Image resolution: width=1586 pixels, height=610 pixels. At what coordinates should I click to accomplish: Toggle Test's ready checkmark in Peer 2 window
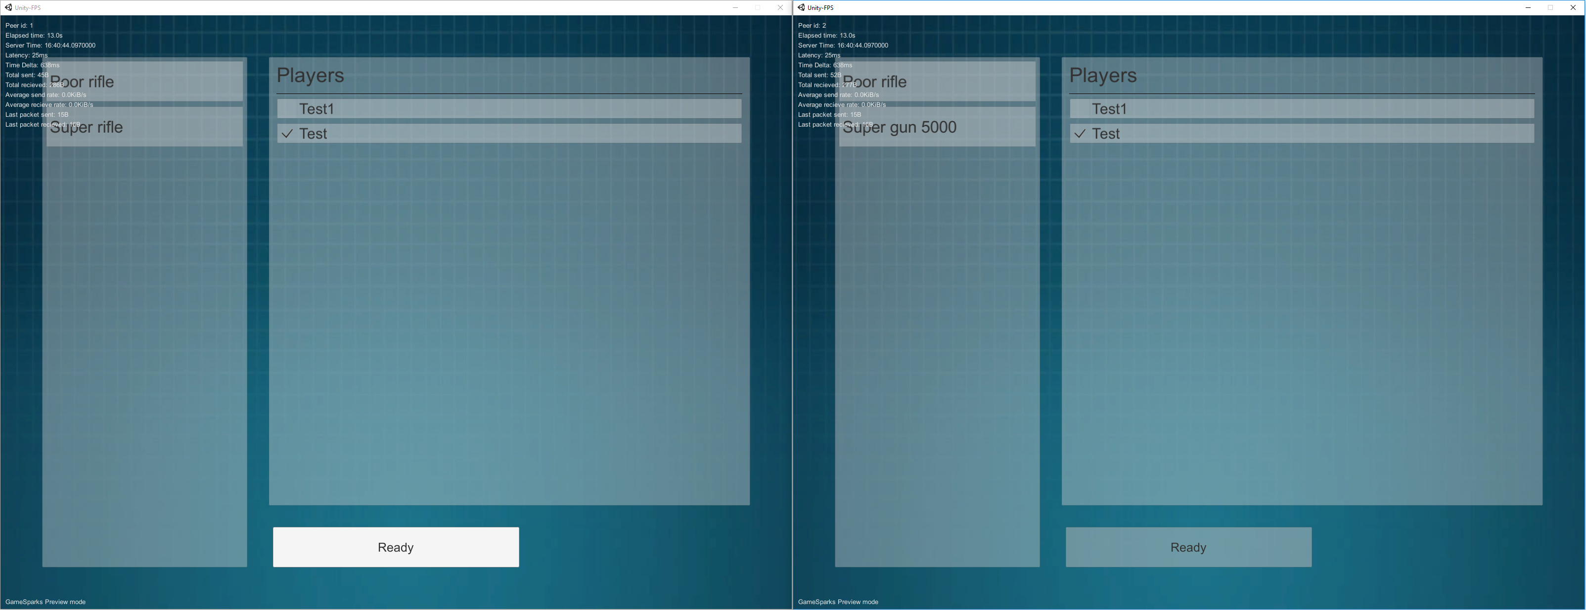[x=1080, y=134]
